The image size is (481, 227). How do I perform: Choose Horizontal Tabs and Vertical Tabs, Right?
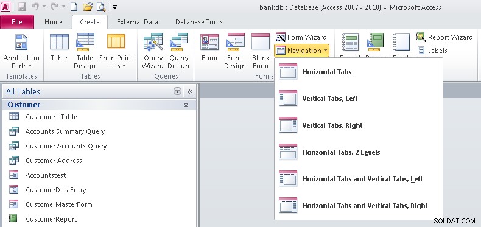[358, 206]
